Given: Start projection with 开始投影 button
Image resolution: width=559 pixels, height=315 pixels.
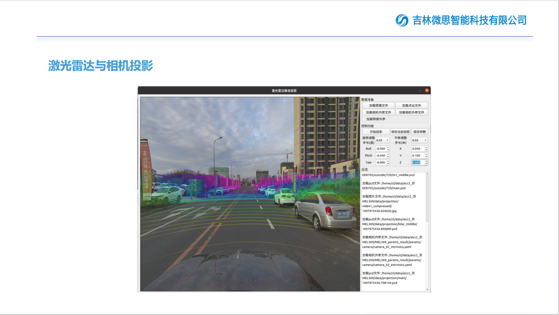Looking at the screenshot, I should tap(375, 132).
